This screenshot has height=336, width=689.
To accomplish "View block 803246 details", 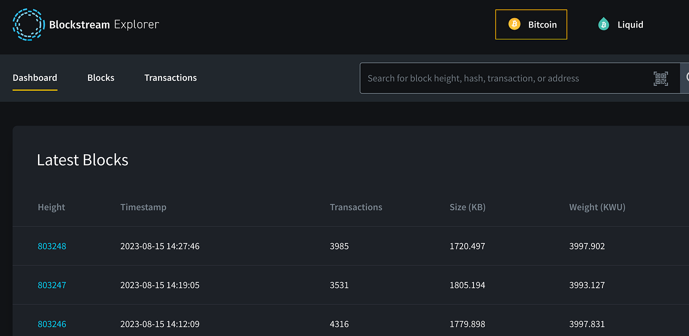I will (52, 324).
